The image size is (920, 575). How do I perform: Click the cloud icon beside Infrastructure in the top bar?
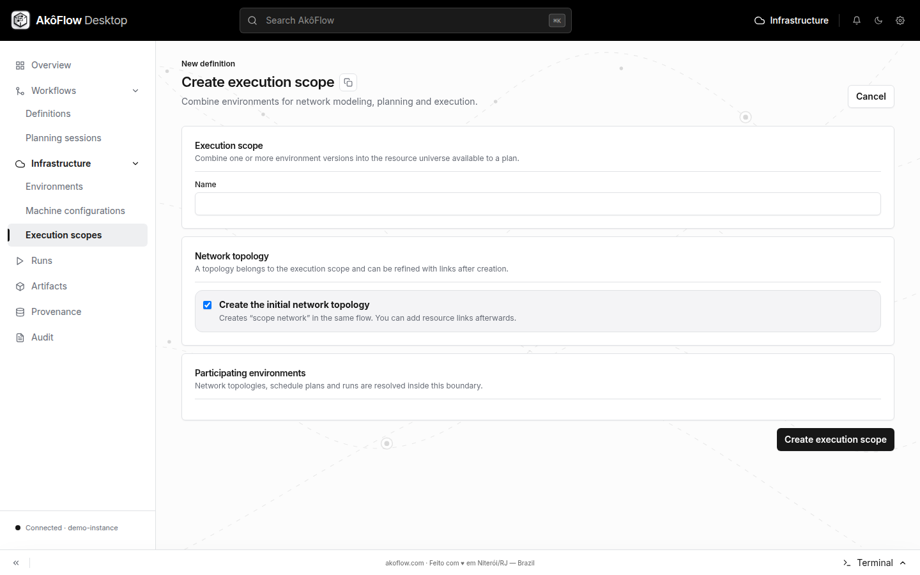760,20
